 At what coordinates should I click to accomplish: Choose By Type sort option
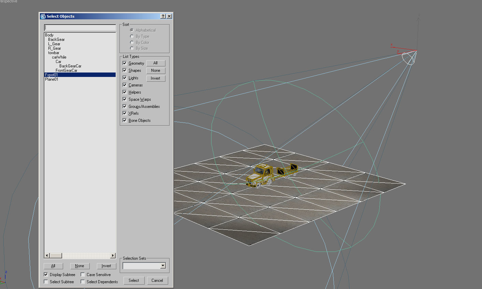(x=132, y=36)
